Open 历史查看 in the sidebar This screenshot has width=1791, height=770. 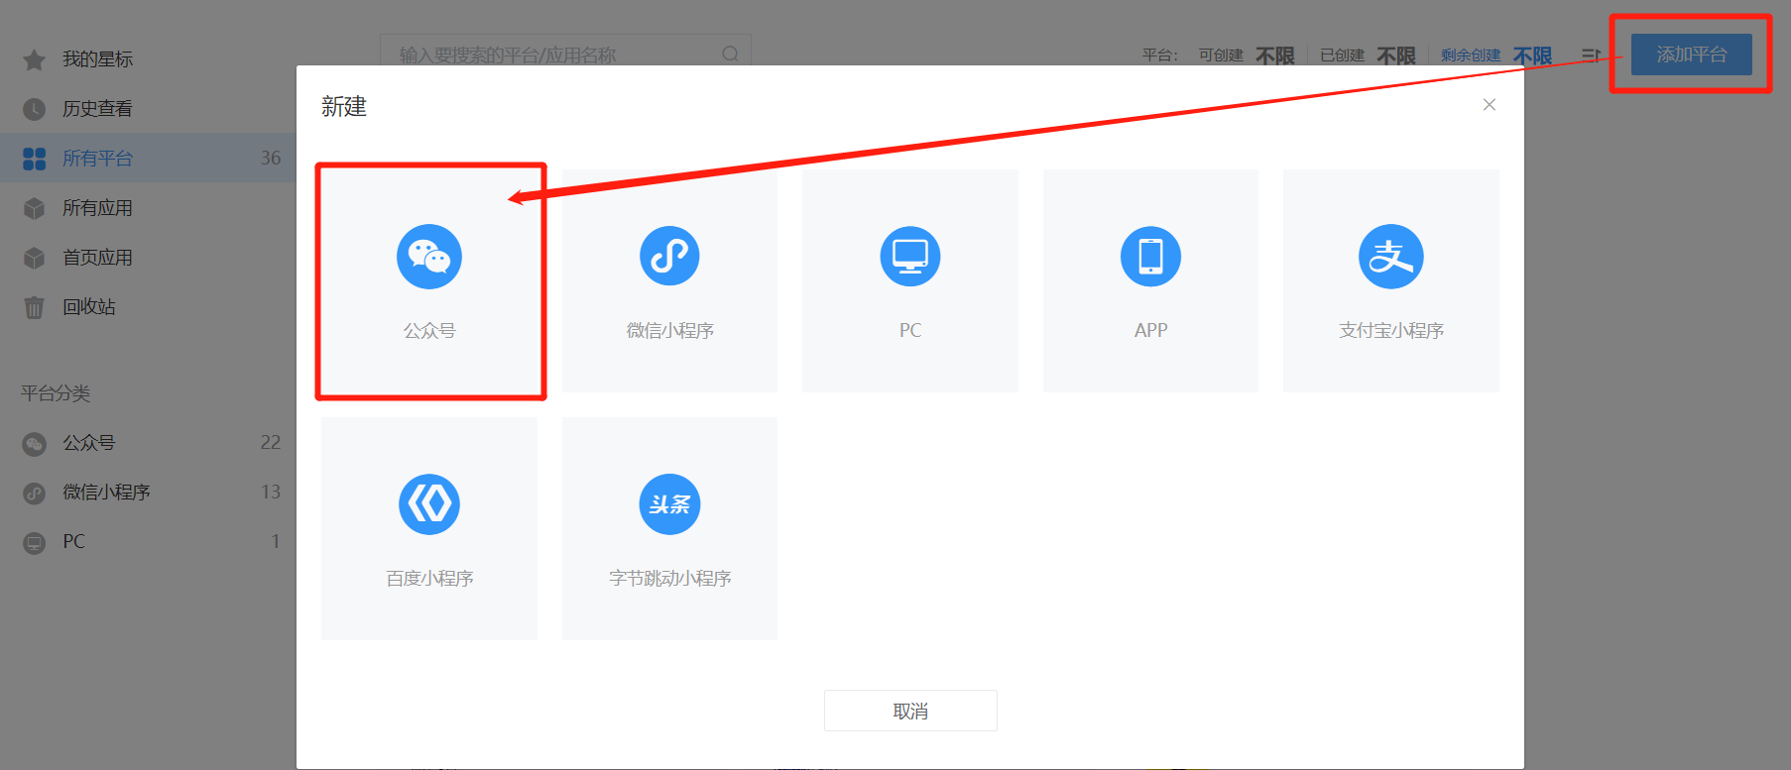149,109
